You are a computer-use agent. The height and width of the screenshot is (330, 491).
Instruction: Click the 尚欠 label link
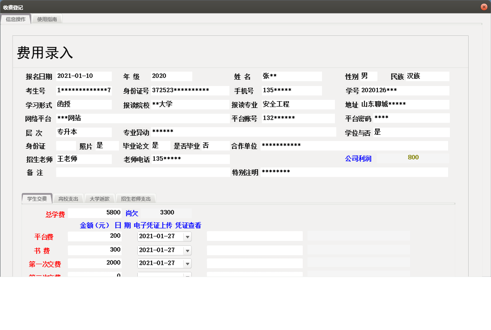tap(131, 213)
